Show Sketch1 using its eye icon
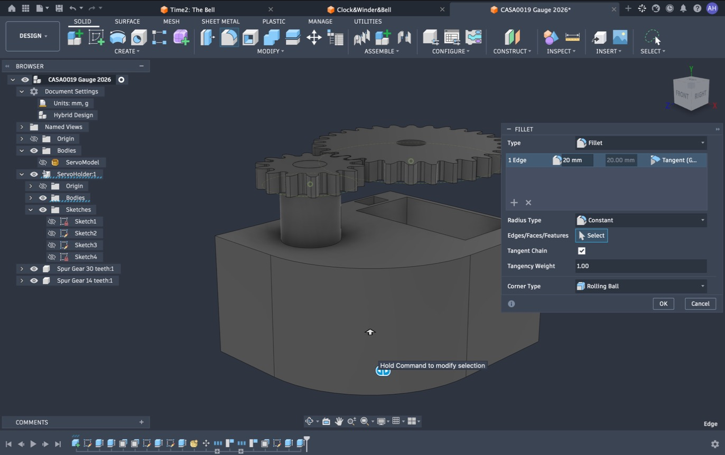 (x=51, y=221)
